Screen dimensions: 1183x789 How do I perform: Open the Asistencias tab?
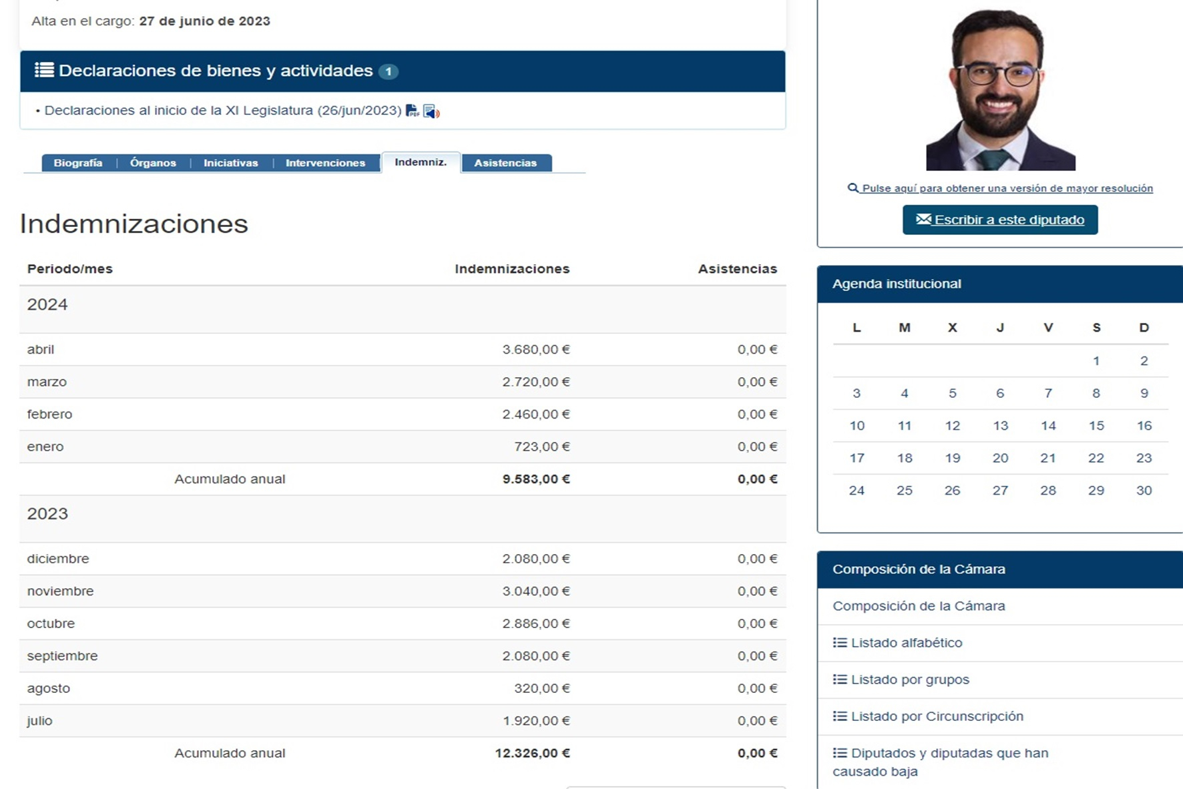coord(505,163)
